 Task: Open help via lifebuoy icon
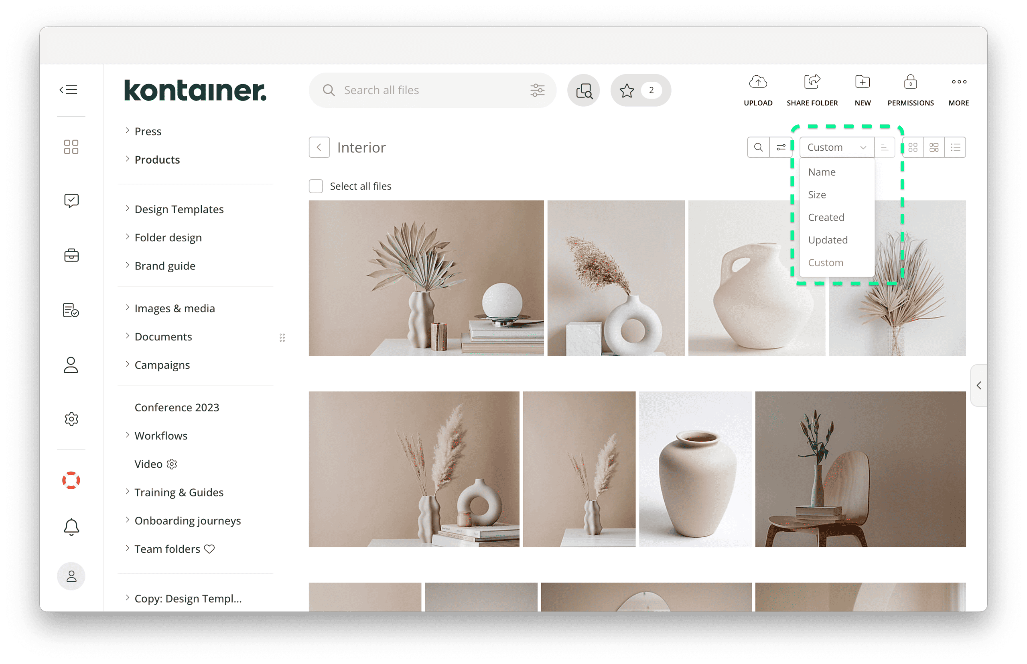click(71, 480)
